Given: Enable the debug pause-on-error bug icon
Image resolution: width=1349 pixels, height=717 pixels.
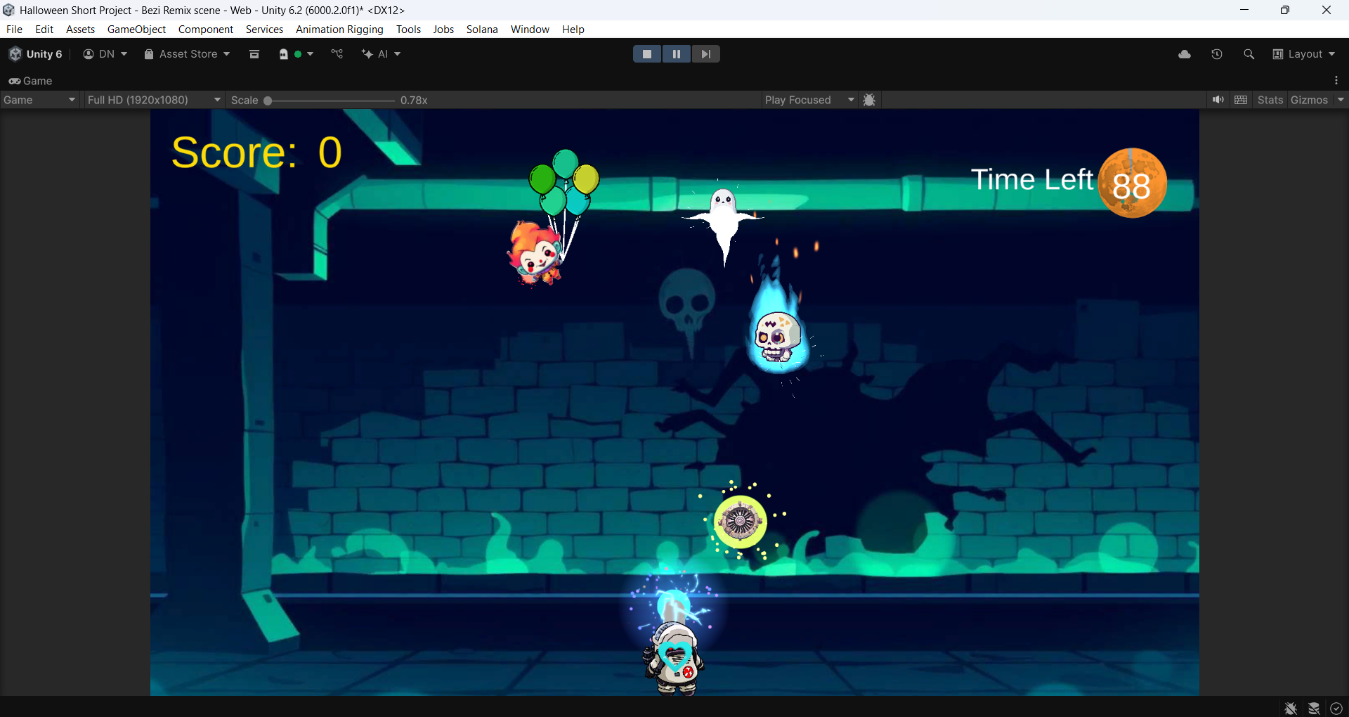Looking at the screenshot, I should click(x=869, y=100).
